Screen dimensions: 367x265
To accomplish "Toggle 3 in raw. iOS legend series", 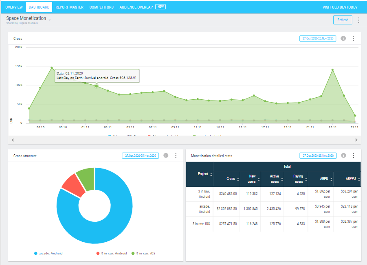I will pos(143,253).
